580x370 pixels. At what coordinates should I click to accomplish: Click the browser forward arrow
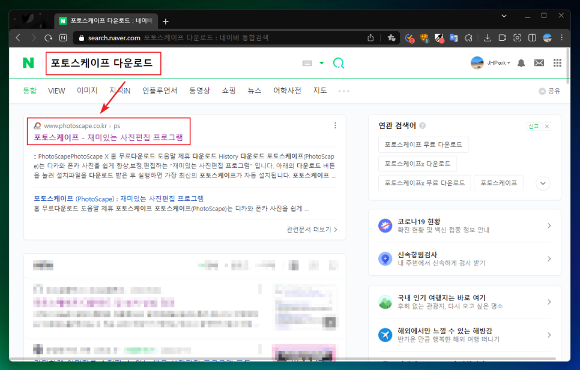tap(34, 38)
